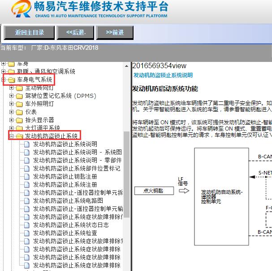Viewport: 272px width, 271px height.
Task: Click the 返回主目录 button
Action: point(29,33)
